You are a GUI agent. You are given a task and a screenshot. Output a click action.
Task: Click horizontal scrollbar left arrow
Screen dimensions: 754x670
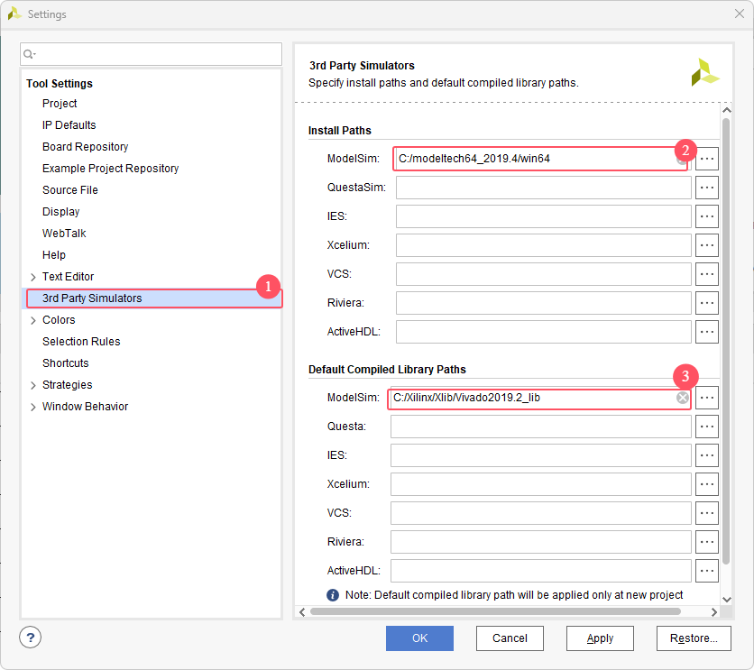coord(302,612)
